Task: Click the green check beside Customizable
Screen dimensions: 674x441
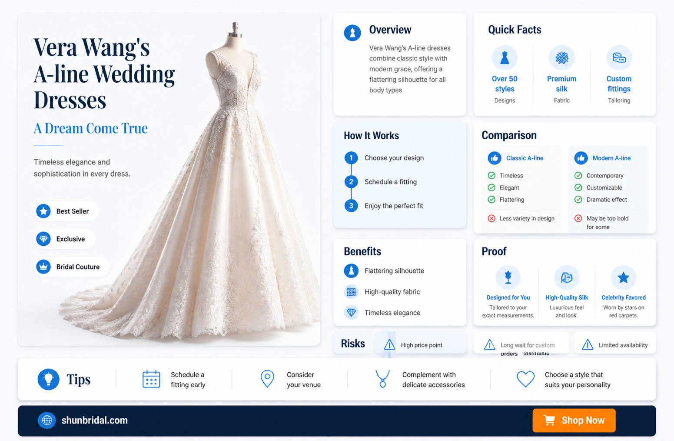Action: (578, 187)
